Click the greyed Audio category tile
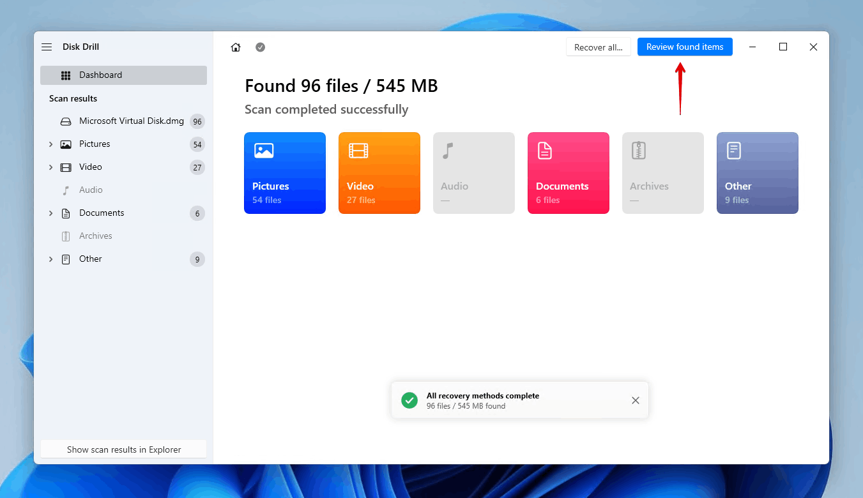863x498 pixels. [x=474, y=173]
